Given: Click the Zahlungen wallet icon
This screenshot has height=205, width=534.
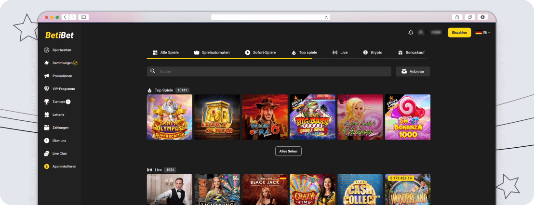Looking at the screenshot, I should coord(47,128).
